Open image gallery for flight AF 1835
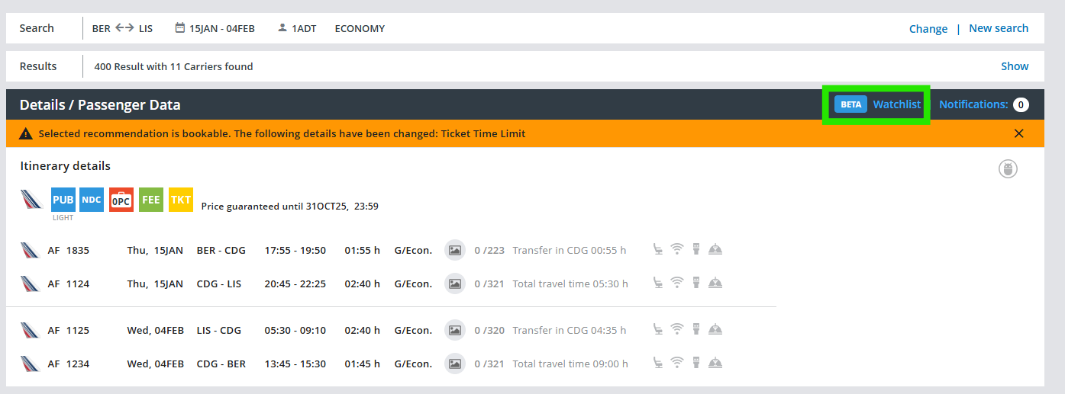 [455, 250]
